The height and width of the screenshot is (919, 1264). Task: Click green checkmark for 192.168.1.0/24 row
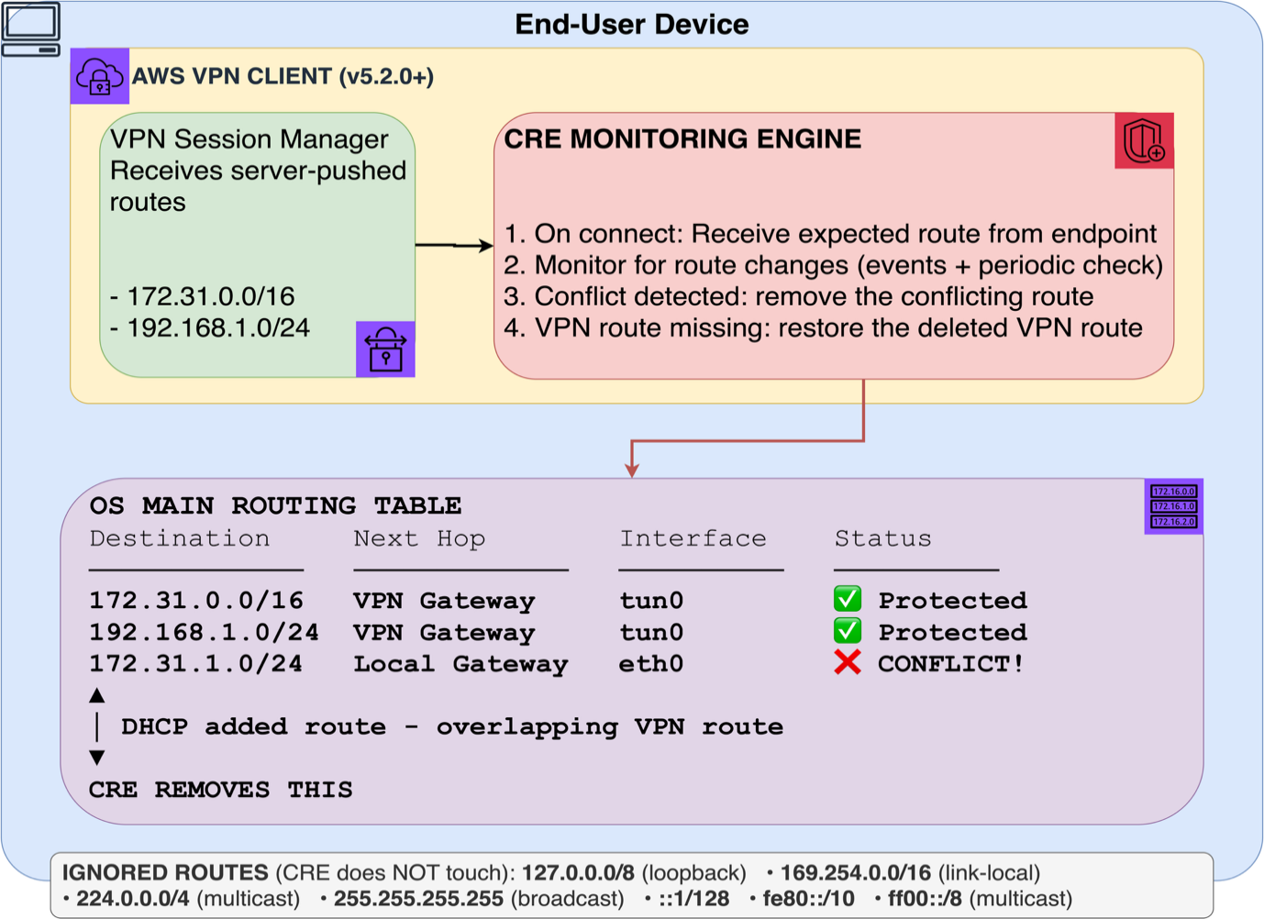coord(848,631)
